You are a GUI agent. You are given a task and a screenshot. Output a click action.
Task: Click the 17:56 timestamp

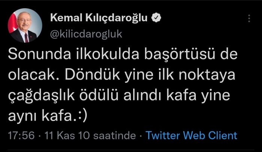point(21,135)
